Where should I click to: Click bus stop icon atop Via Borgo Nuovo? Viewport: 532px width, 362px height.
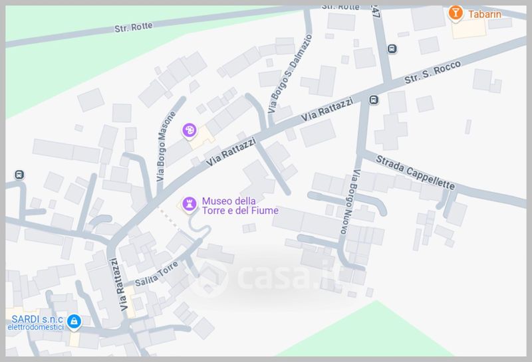coord(374,100)
